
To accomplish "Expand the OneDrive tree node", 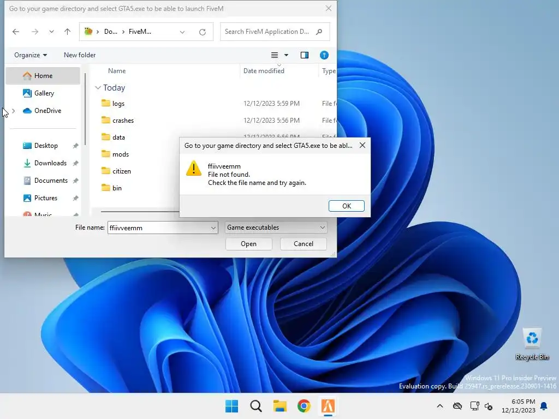I will tap(14, 111).
